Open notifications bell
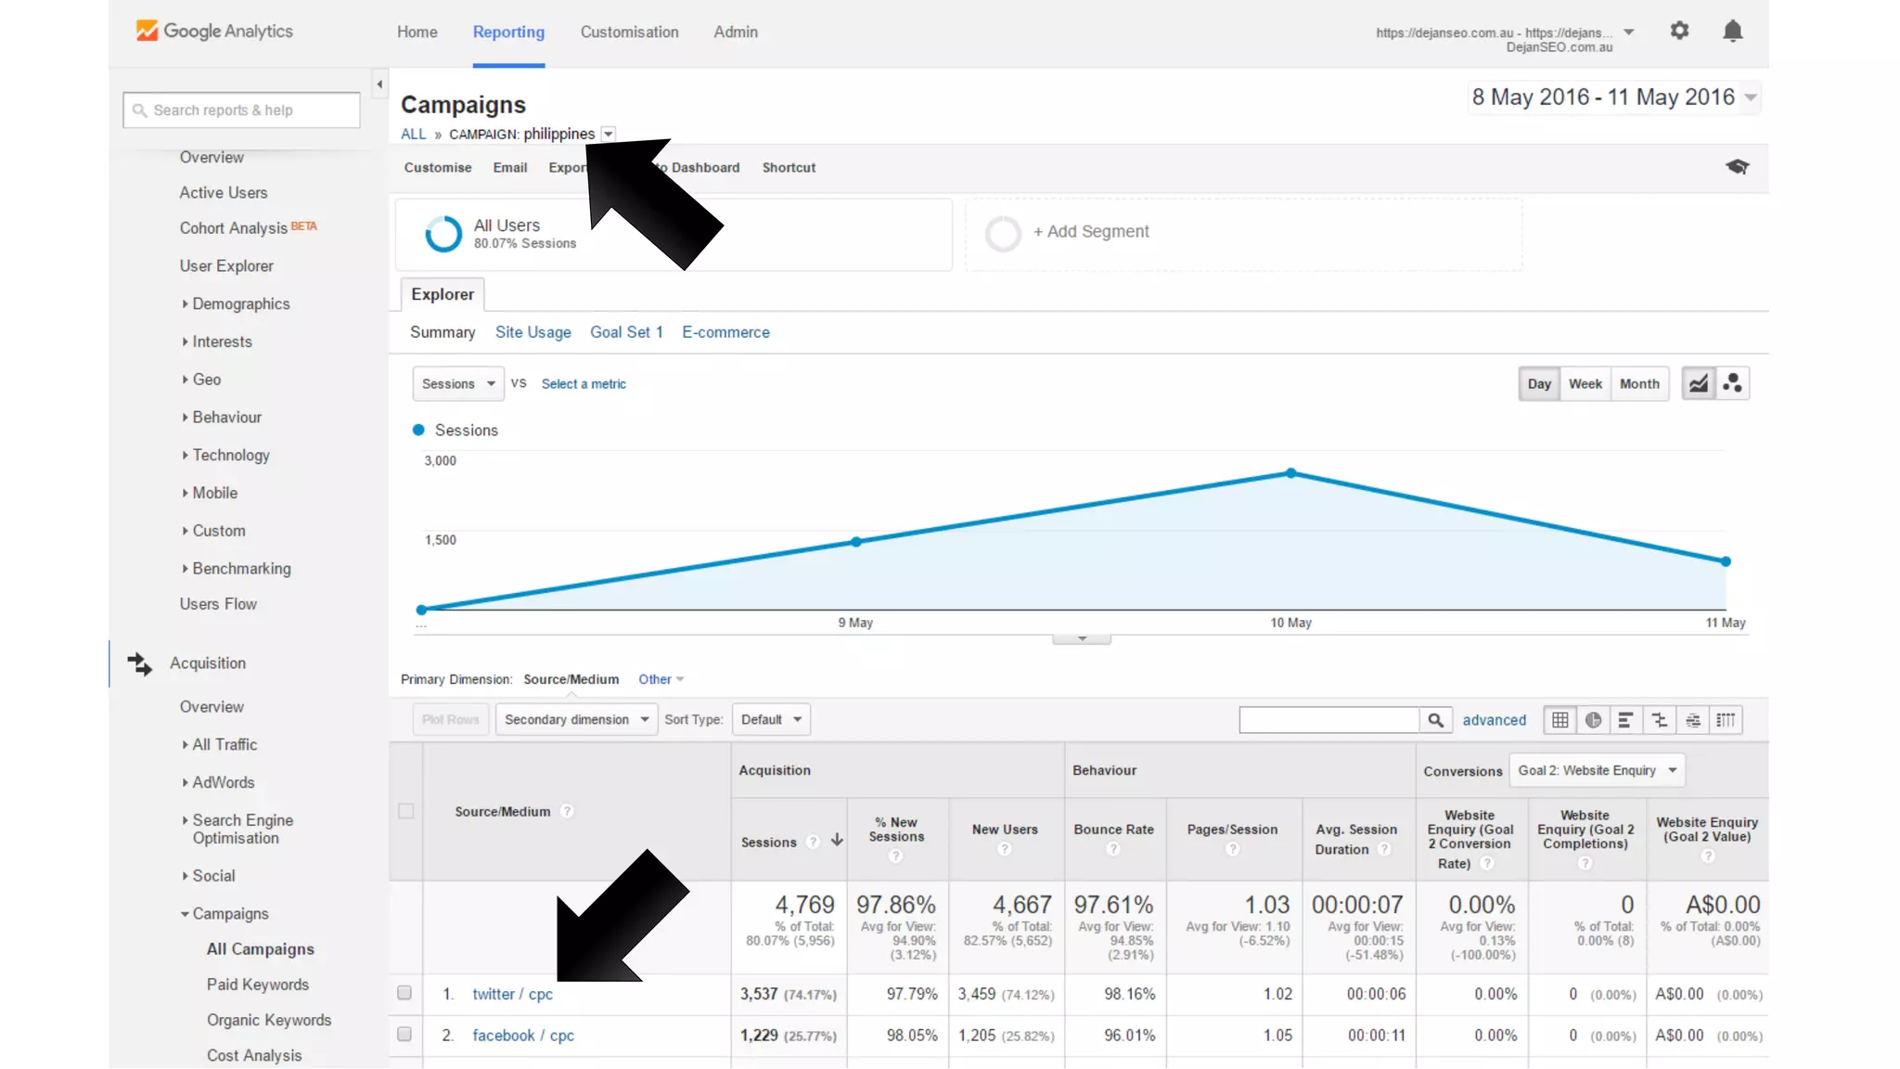Viewport: 1900px width, 1069px height. pos(1732,32)
